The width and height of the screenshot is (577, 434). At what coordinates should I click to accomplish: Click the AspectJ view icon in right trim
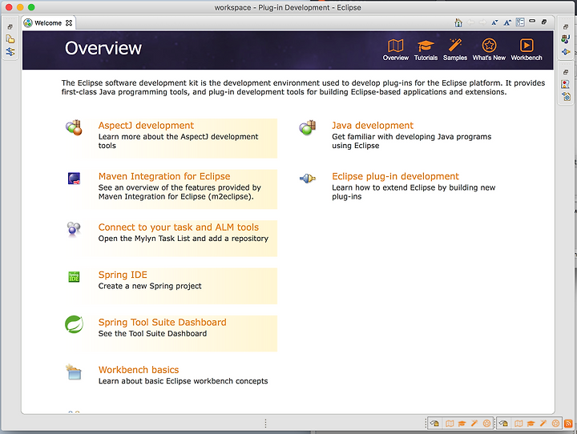point(566,38)
